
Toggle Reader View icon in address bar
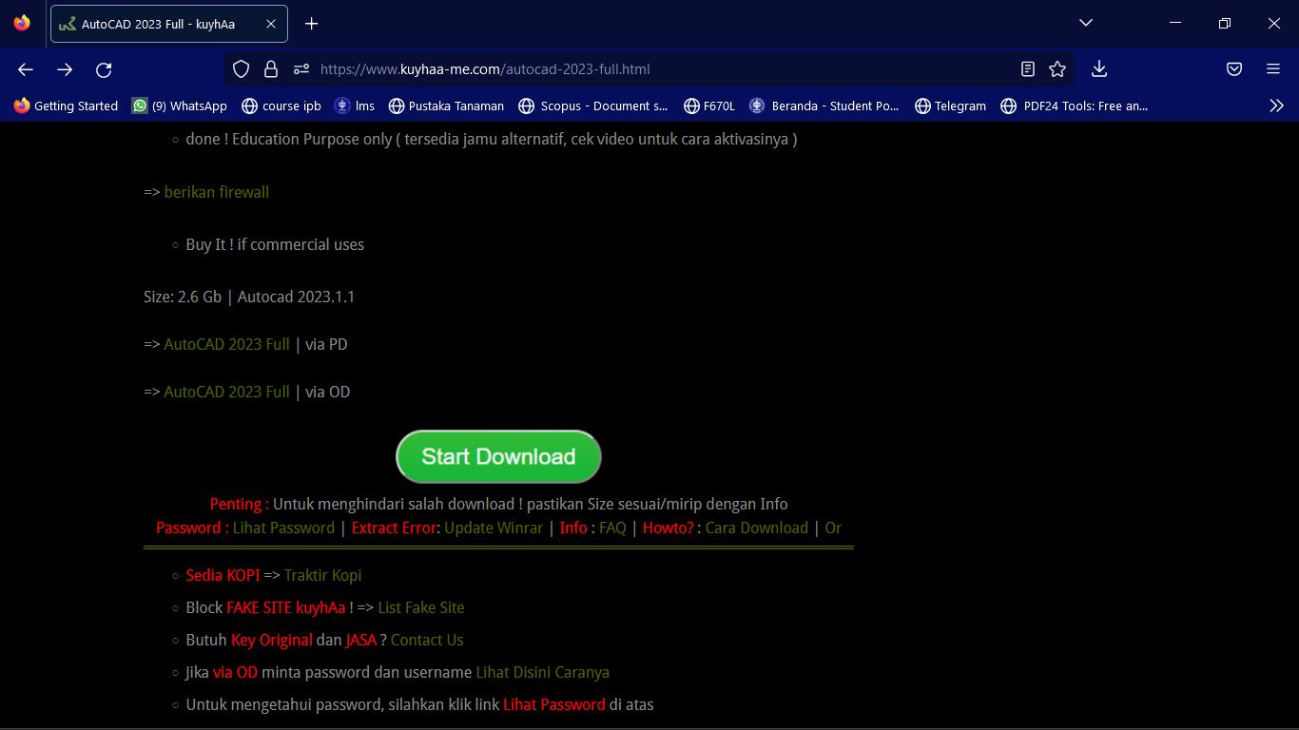[x=1027, y=69]
